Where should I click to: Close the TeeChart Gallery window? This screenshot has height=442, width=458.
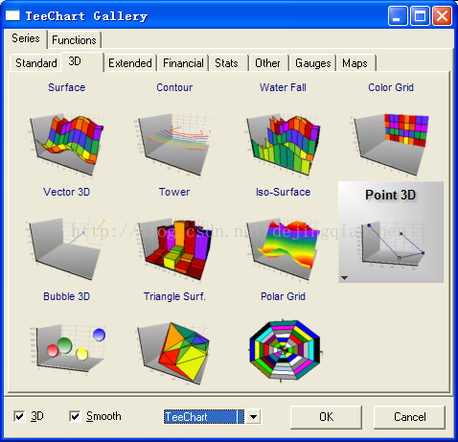[442, 15]
